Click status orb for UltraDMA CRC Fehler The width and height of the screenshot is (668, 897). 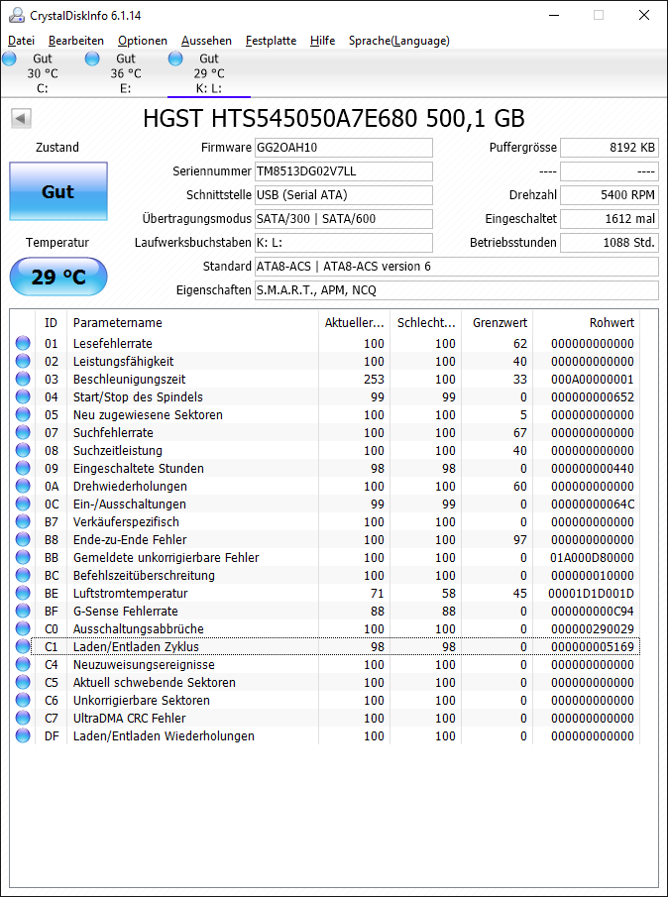[x=23, y=718]
